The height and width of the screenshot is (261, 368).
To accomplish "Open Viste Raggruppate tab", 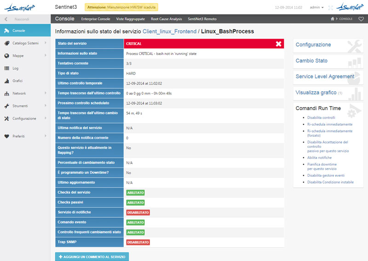I will click(x=131, y=19).
